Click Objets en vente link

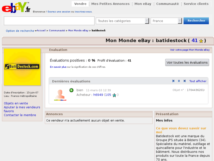coord(16,103)
